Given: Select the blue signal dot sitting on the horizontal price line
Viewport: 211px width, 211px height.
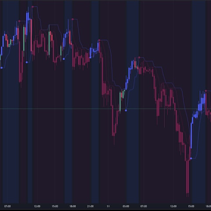Looking at the screenshot, I should coord(126,110).
